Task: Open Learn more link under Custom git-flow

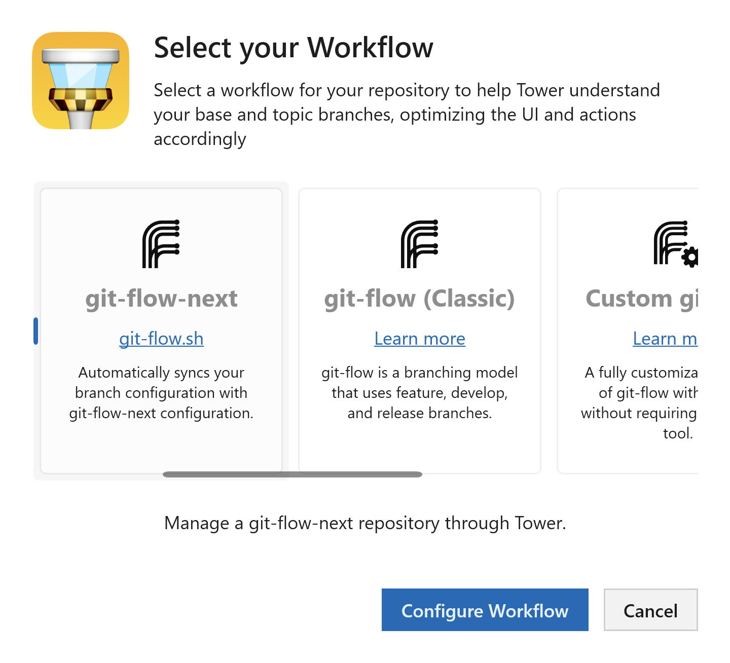Action: point(665,338)
